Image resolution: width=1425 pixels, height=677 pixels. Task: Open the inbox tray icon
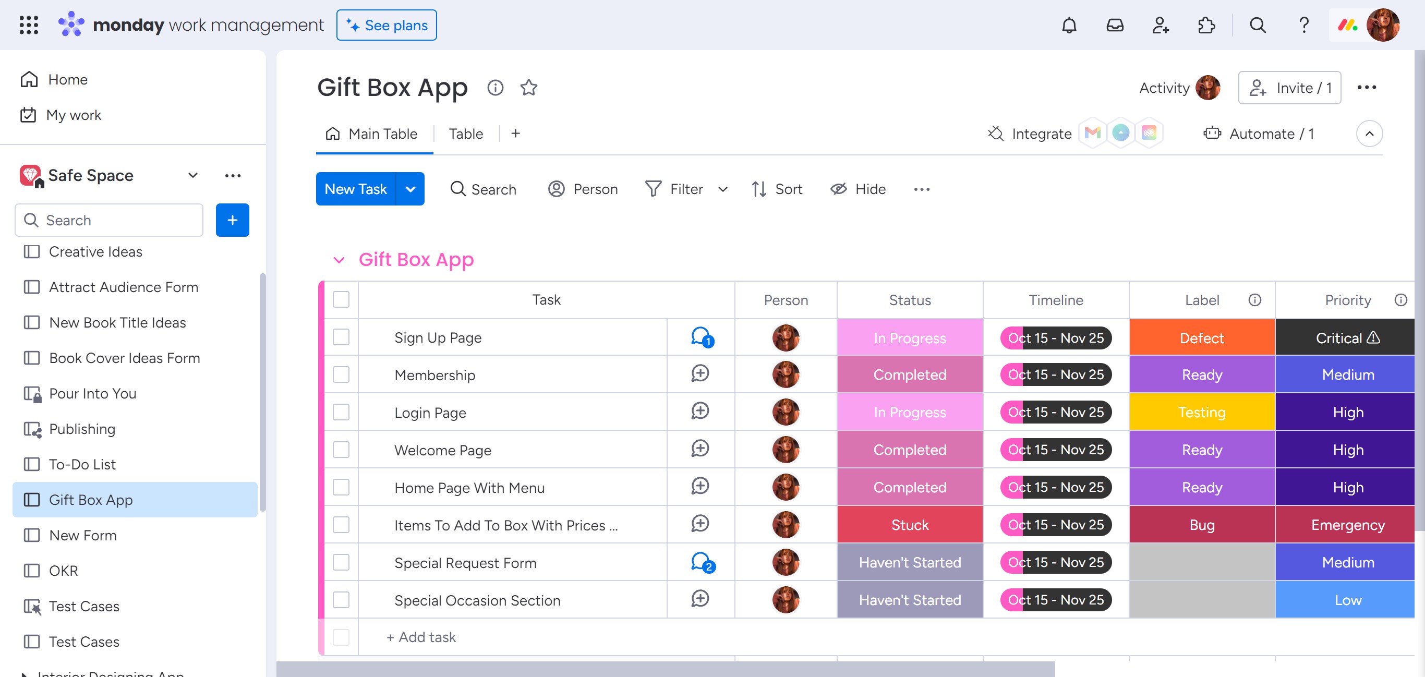click(1115, 26)
